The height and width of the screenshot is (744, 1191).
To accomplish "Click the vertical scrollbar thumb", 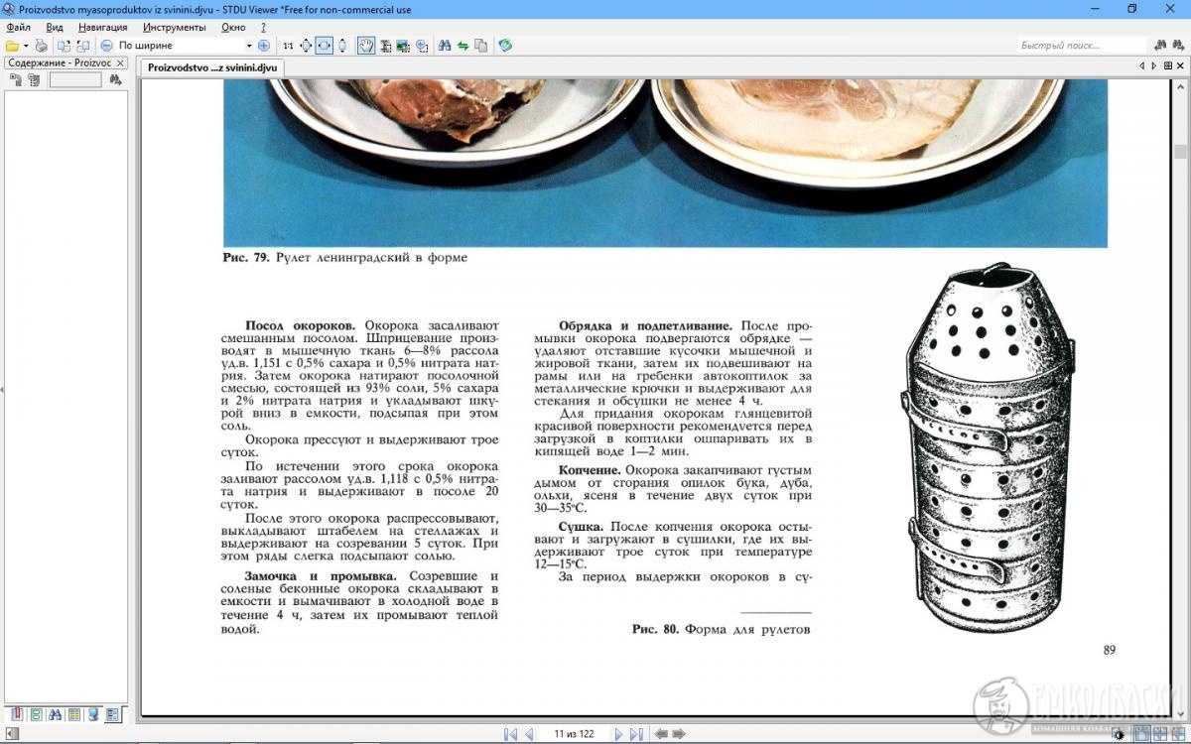I will coord(1180,152).
